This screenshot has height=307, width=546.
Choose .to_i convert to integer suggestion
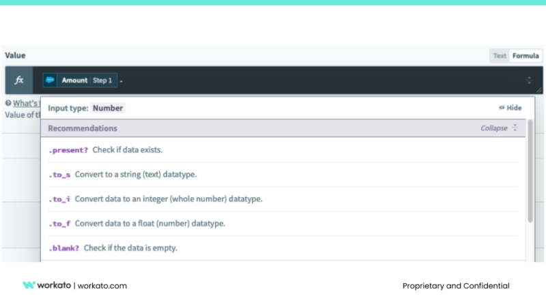point(60,199)
